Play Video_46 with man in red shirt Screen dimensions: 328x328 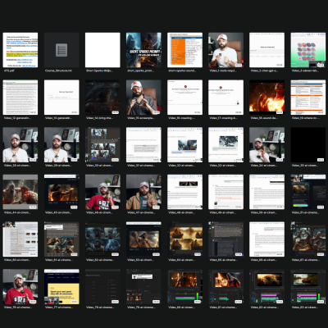coord(102,192)
